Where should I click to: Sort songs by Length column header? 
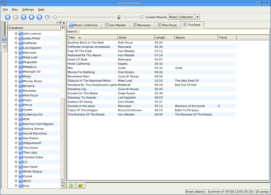(x=164, y=38)
